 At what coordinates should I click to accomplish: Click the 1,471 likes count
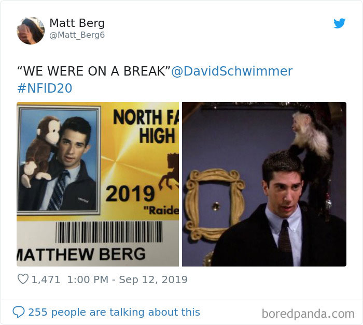pyautogui.click(x=46, y=279)
